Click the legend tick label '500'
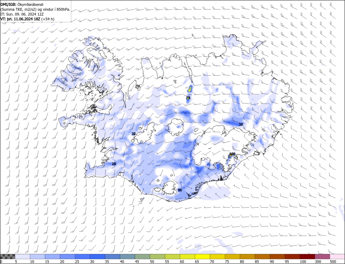Screen dimensions: 345x264 [x=333, y=262]
